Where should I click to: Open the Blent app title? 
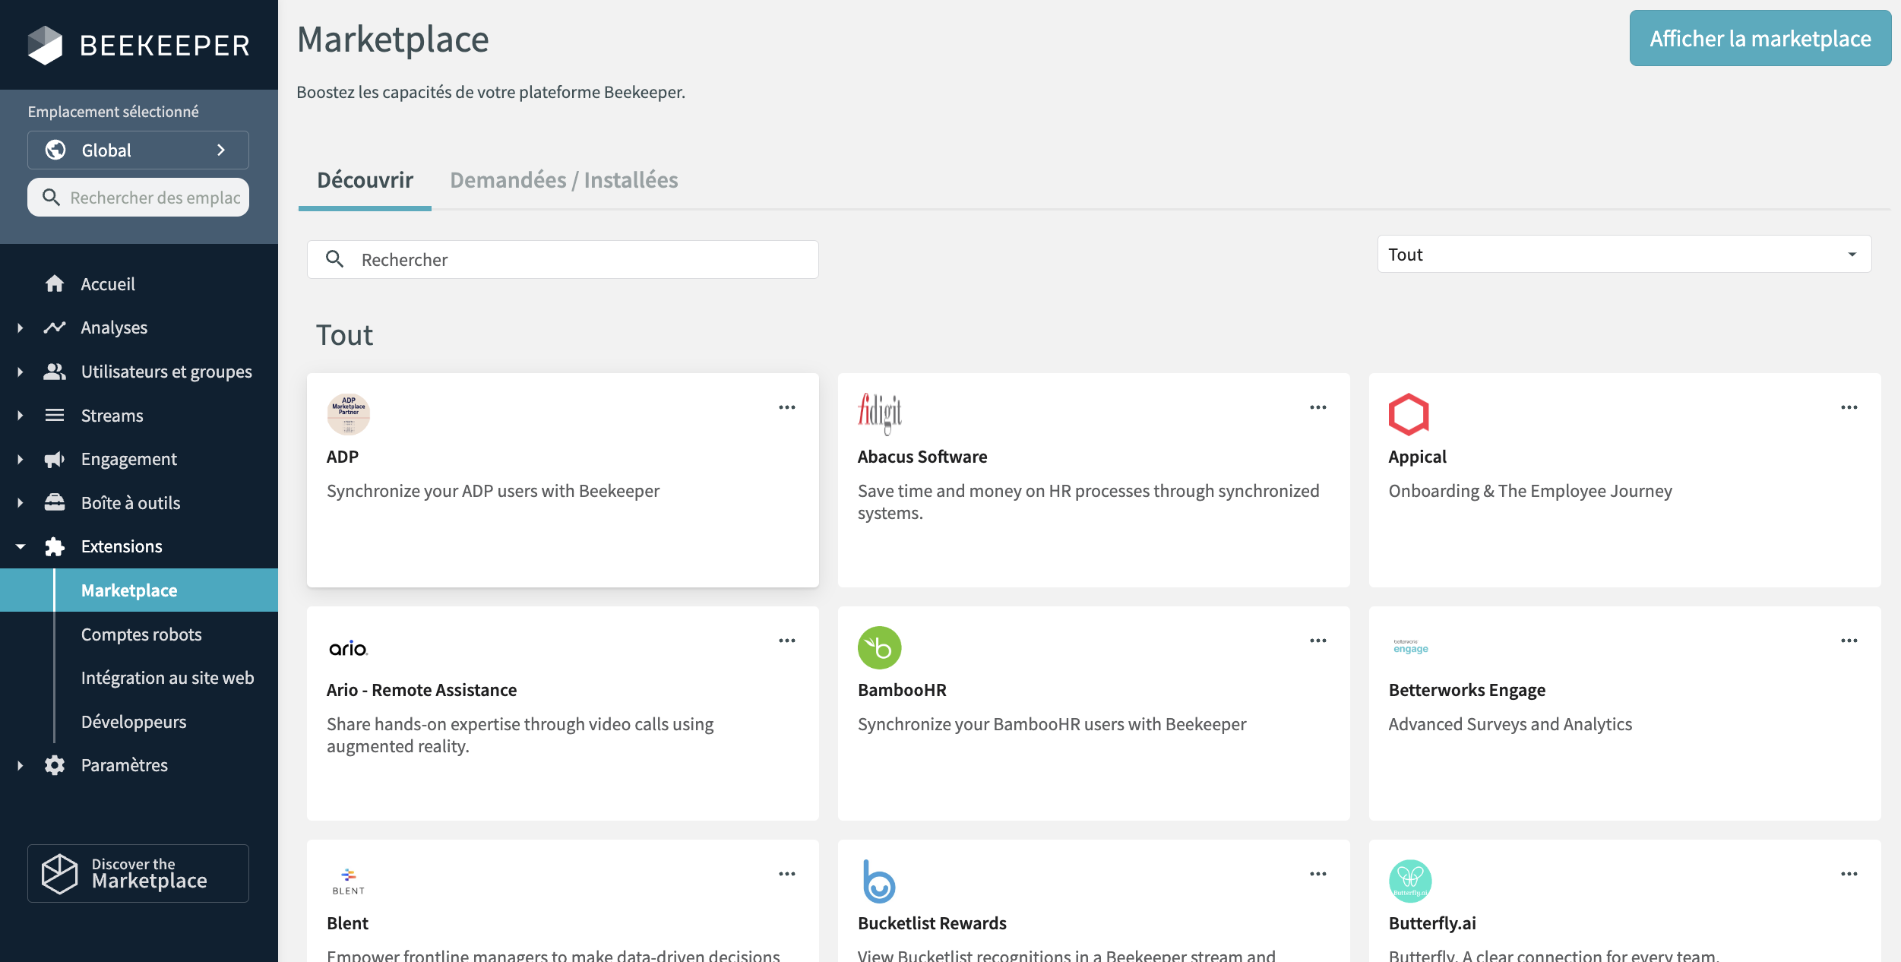[347, 922]
